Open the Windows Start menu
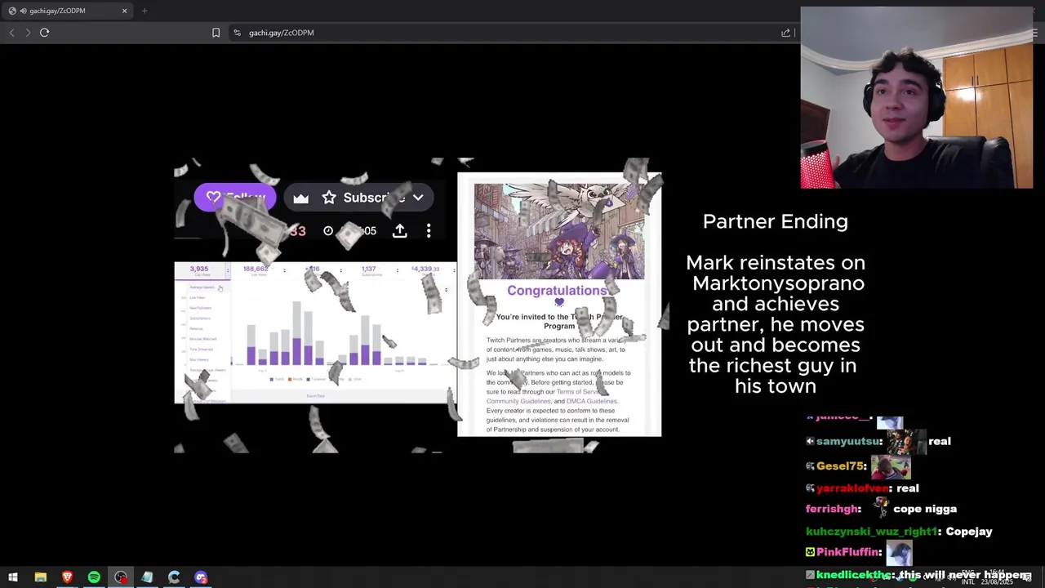Screen dimensions: 1045x588 13,577
